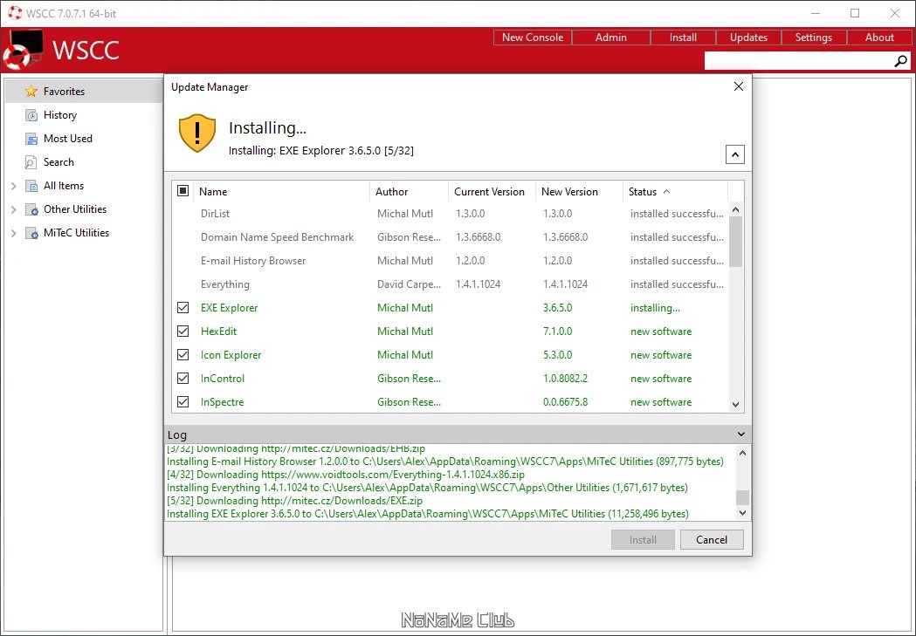Select Most Used in the sidebar
Screen dimensions: 916x636
pos(84,139)
